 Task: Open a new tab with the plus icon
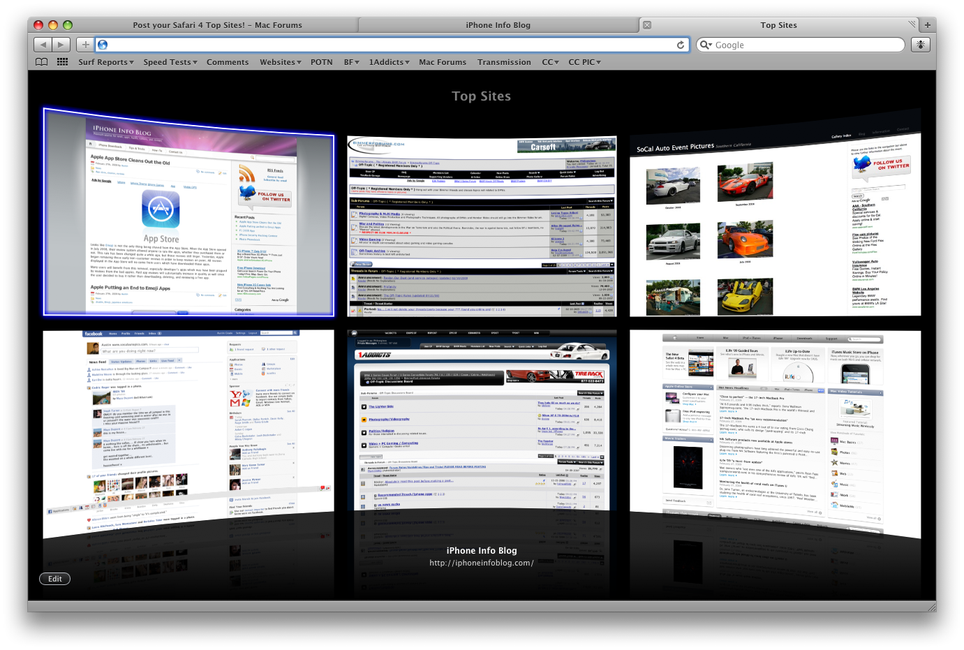(928, 25)
